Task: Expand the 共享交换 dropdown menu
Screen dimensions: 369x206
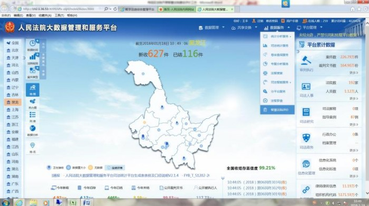Action: 244,28
